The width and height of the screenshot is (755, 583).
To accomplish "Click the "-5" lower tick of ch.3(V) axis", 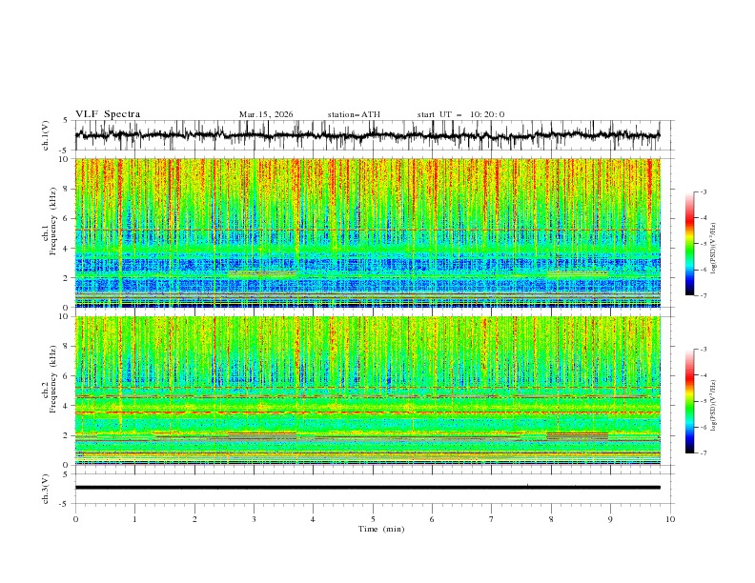I will [65, 504].
